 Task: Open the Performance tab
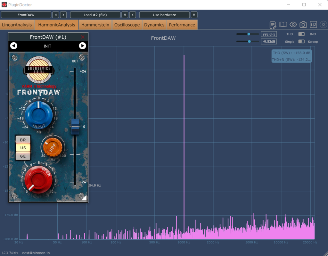point(182,25)
